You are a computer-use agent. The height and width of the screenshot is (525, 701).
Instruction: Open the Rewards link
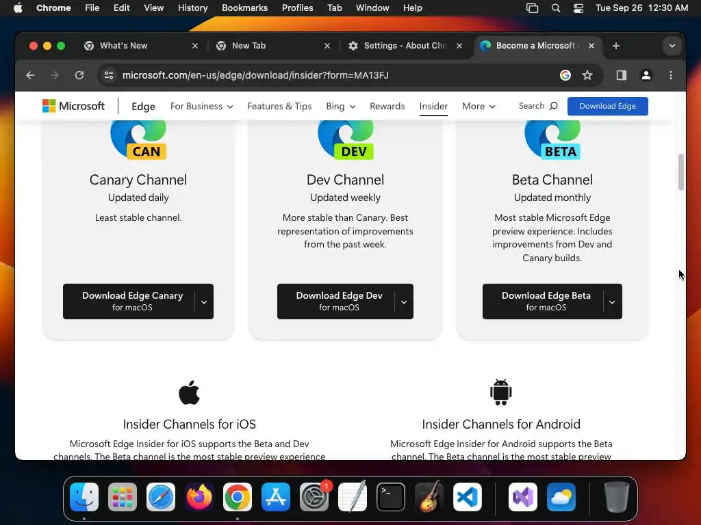387,106
